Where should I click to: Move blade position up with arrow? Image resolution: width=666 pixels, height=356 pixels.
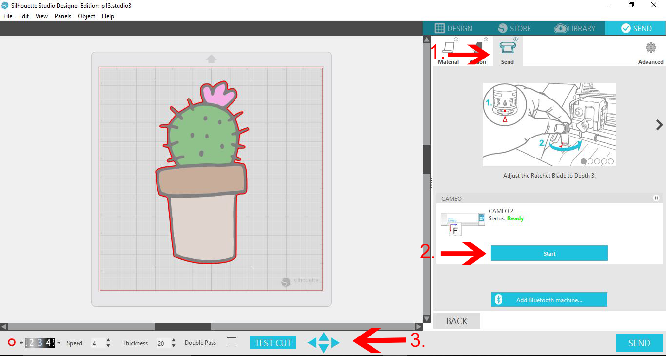click(x=324, y=336)
